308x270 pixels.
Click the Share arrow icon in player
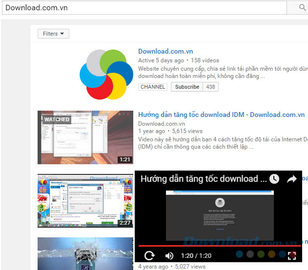(x=292, y=179)
